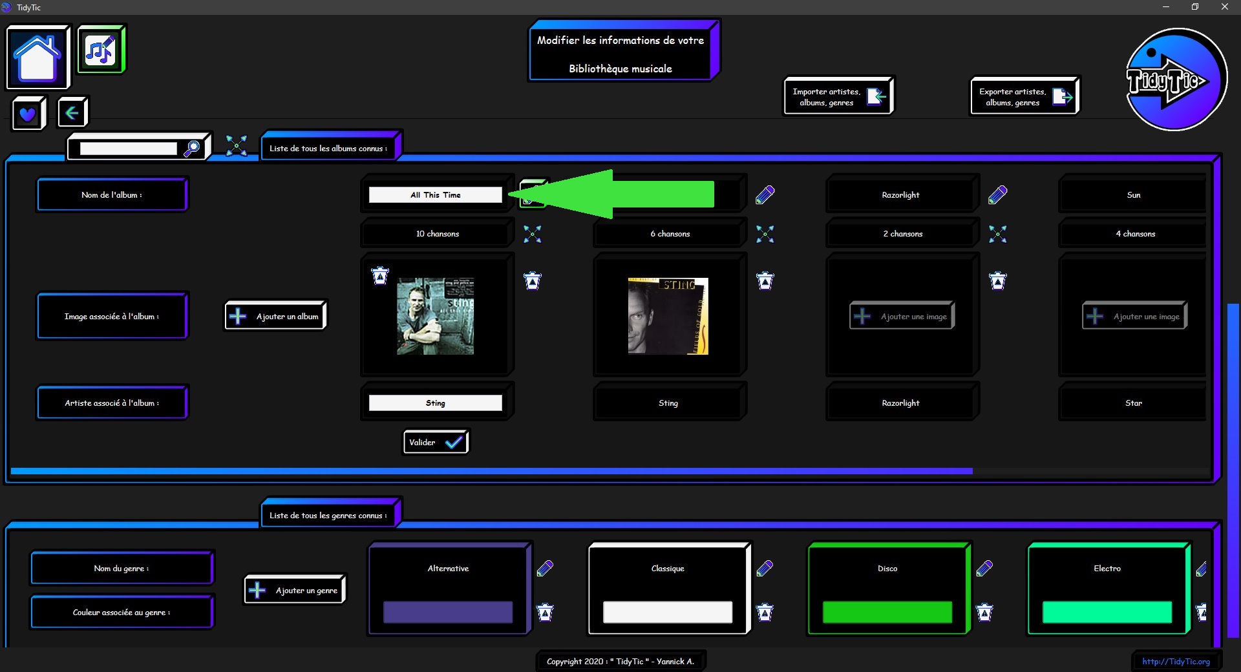Pick the Electro teal color swatch
The image size is (1241, 672).
1107,612
